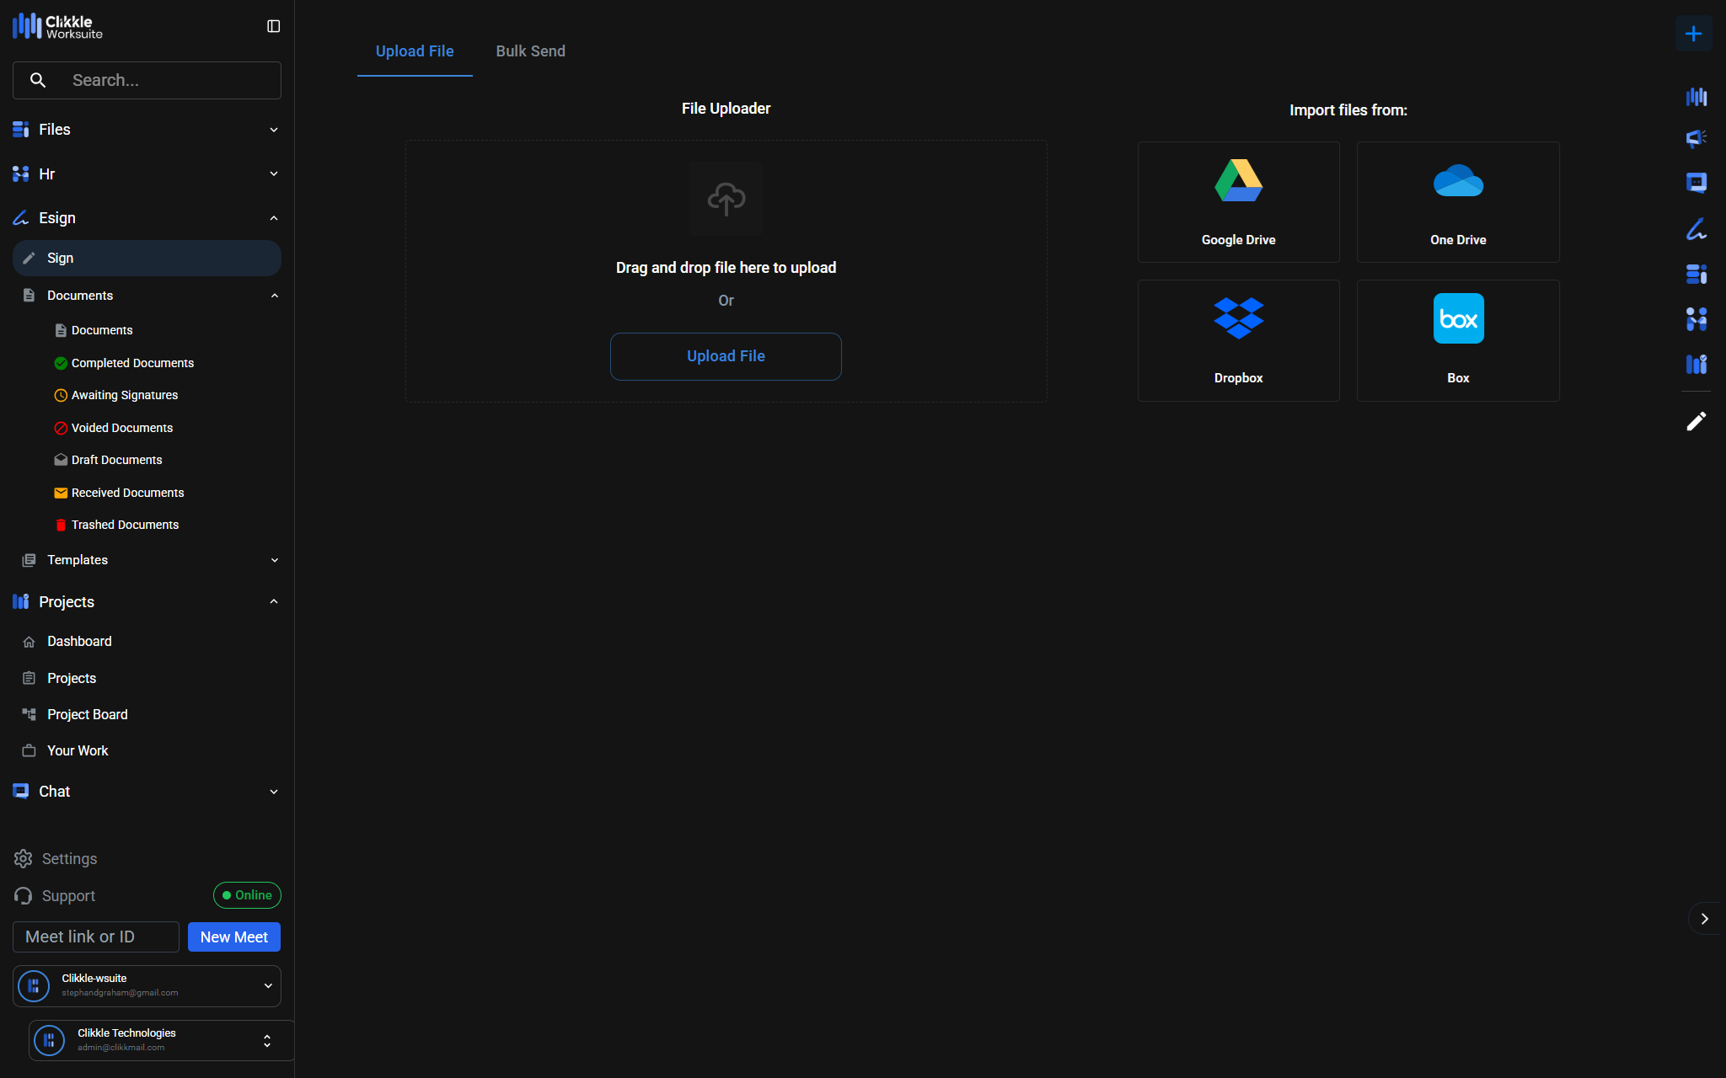The height and width of the screenshot is (1078, 1726).
Task: Open the Clikkle-wsuite account dropdown
Action: [267, 985]
